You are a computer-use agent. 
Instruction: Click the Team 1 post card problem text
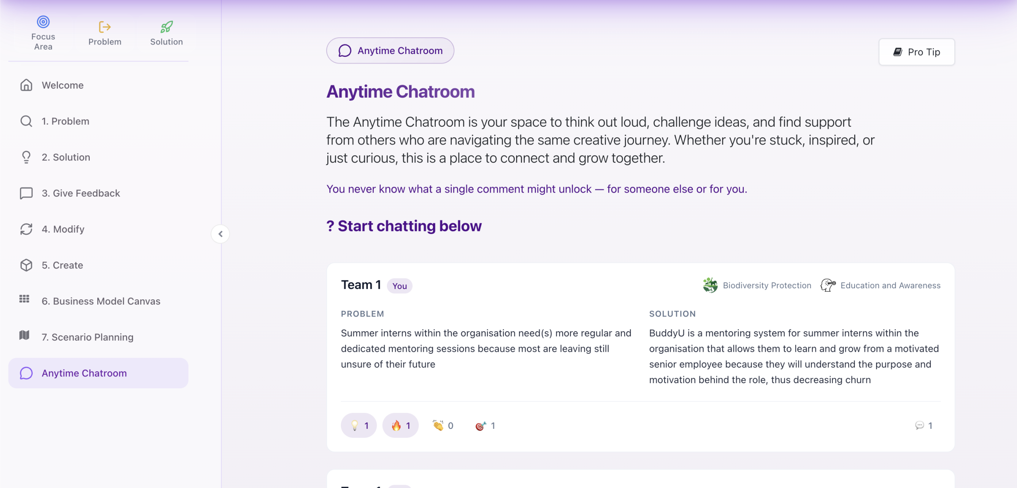pos(486,348)
